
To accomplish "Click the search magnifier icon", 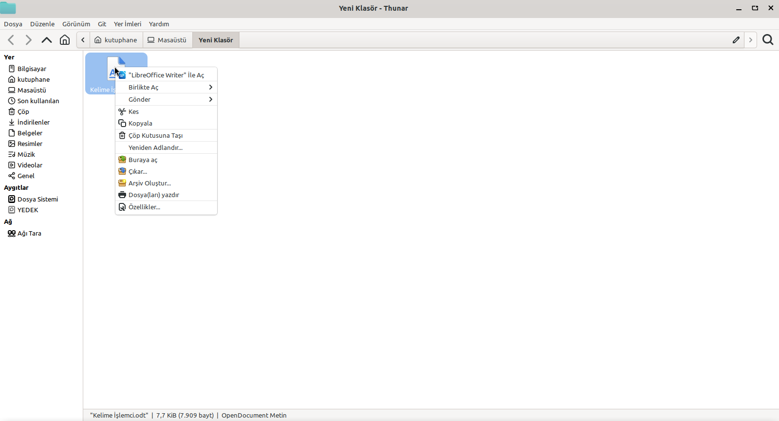I will [768, 40].
